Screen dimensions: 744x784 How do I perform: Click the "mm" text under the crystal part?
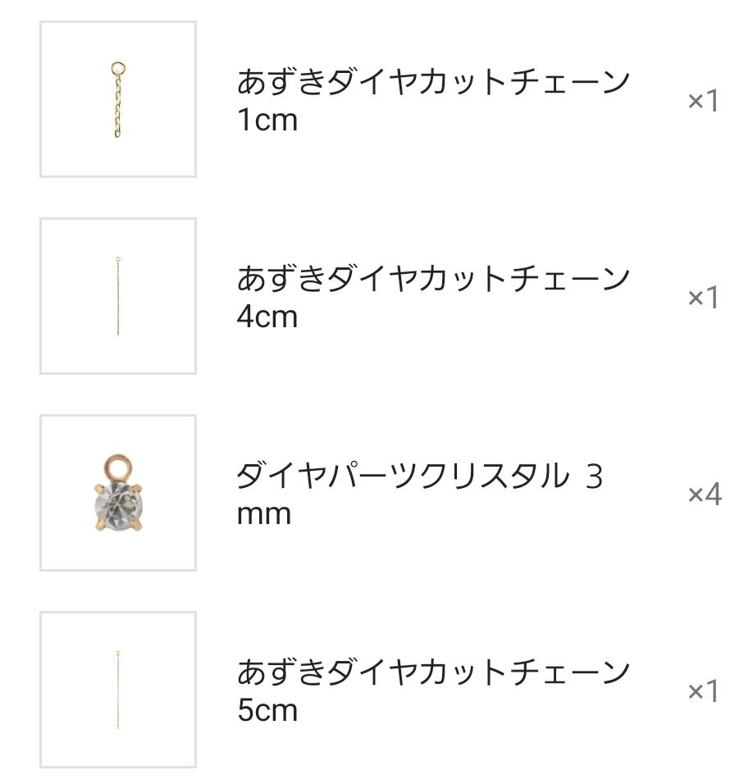263,515
